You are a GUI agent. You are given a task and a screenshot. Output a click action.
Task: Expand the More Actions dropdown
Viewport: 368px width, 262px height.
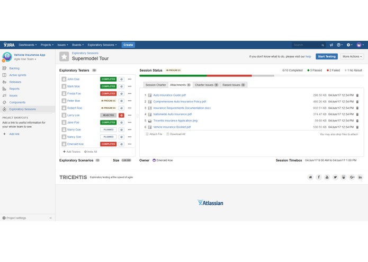tap(352, 57)
